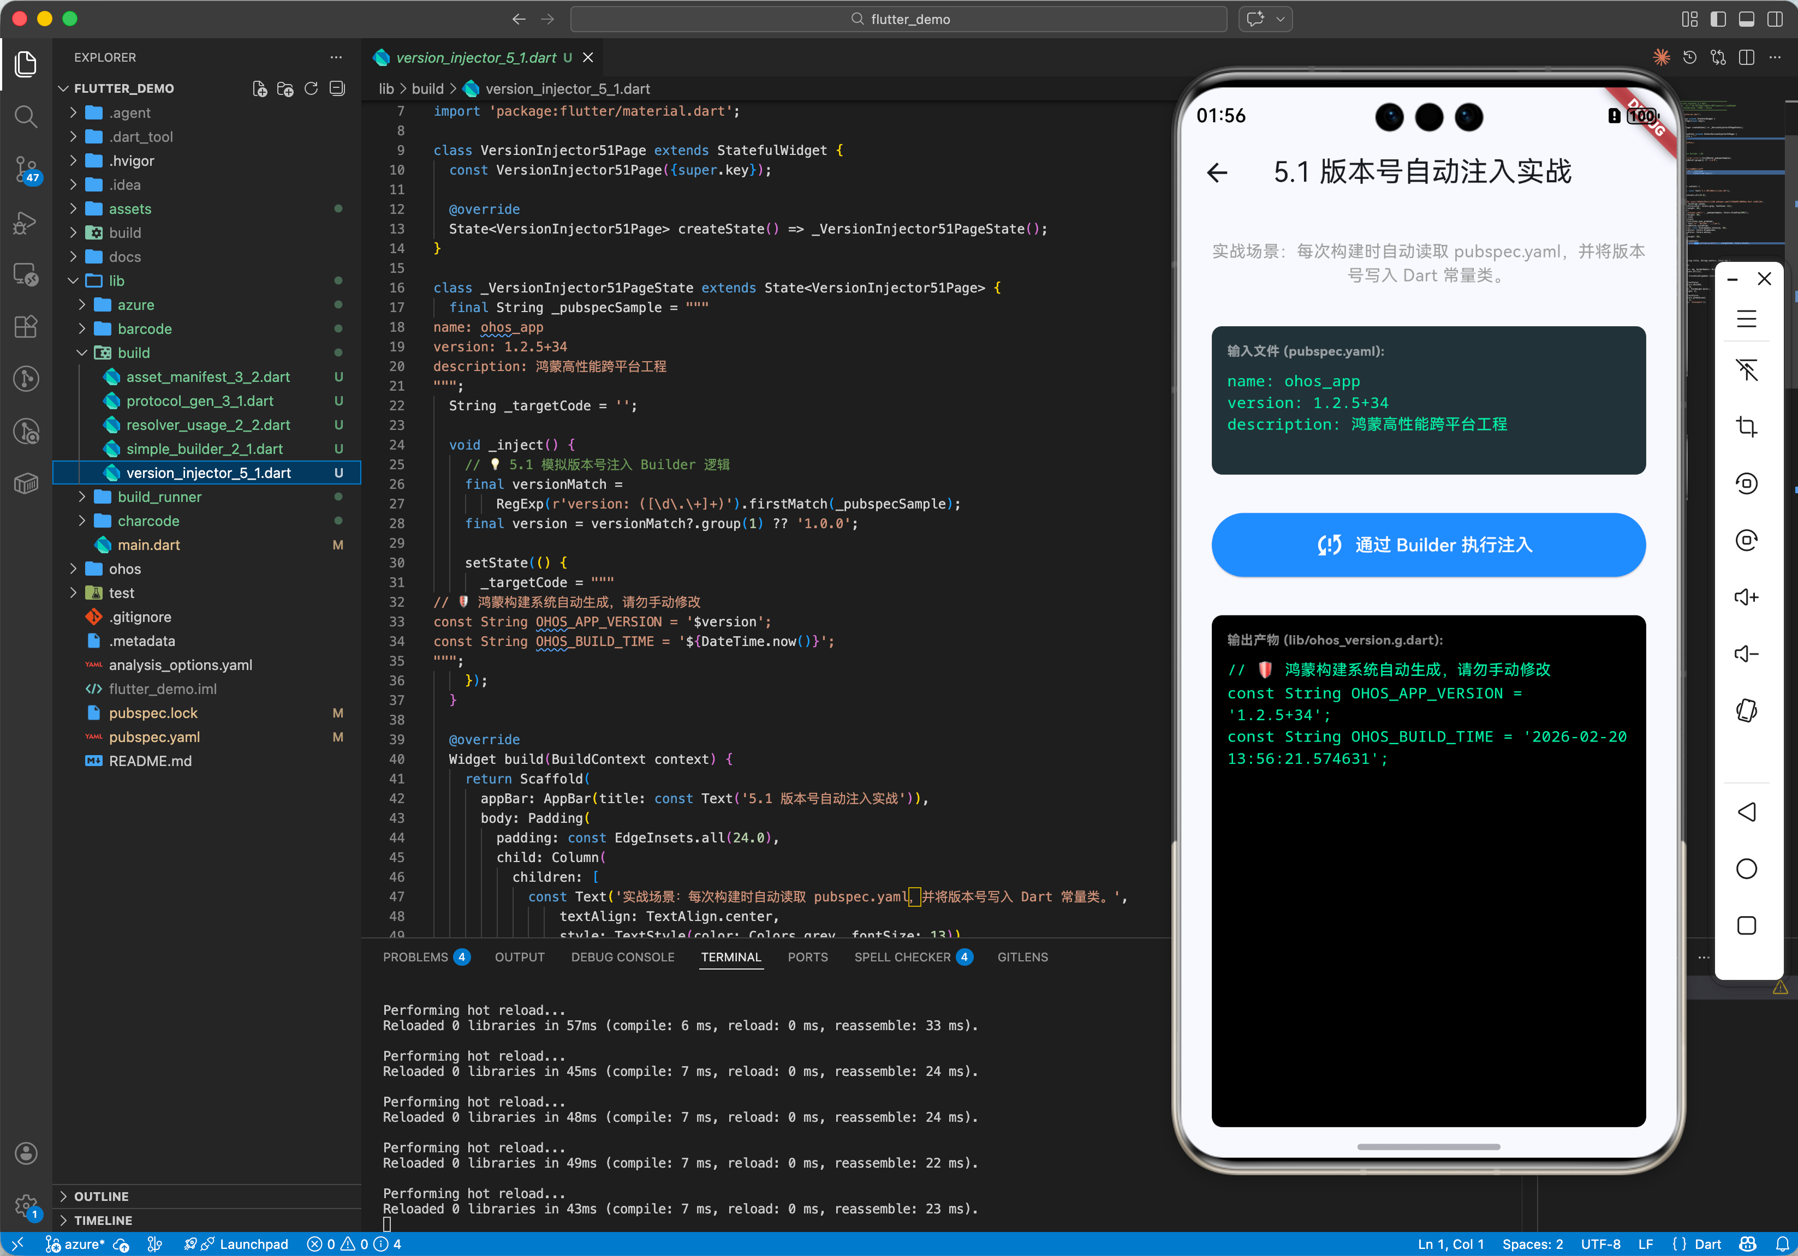Image resolution: width=1798 pixels, height=1256 pixels.
Task: Click Launchpad in the status bar
Action: [x=253, y=1243]
